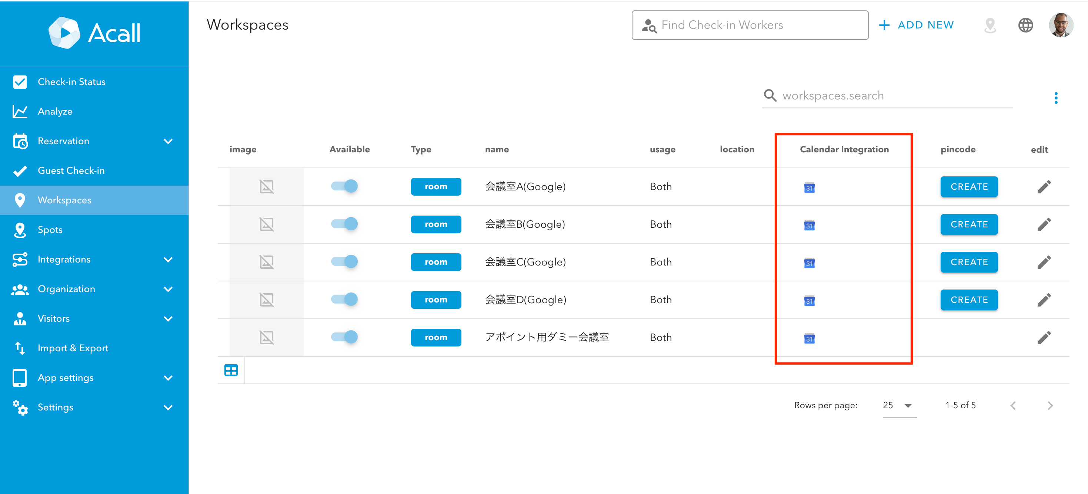The width and height of the screenshot is (1088, 494).
Task: Click CREATE pincode for 会議室B(Google)
Action: point(968,224)
